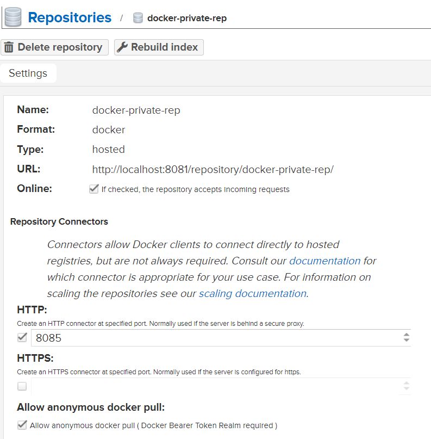Click the wrench icon for Rebuild index
This screenshot has width=431, height=439.
(122, 47)
